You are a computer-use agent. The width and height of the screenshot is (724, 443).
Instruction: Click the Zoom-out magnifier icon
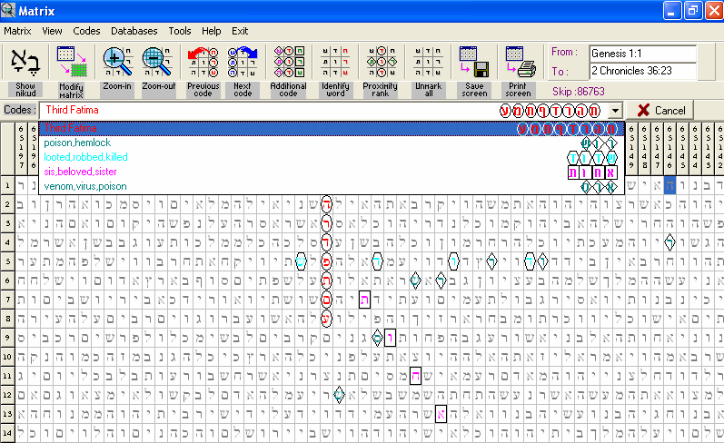[x=158, y=62]
